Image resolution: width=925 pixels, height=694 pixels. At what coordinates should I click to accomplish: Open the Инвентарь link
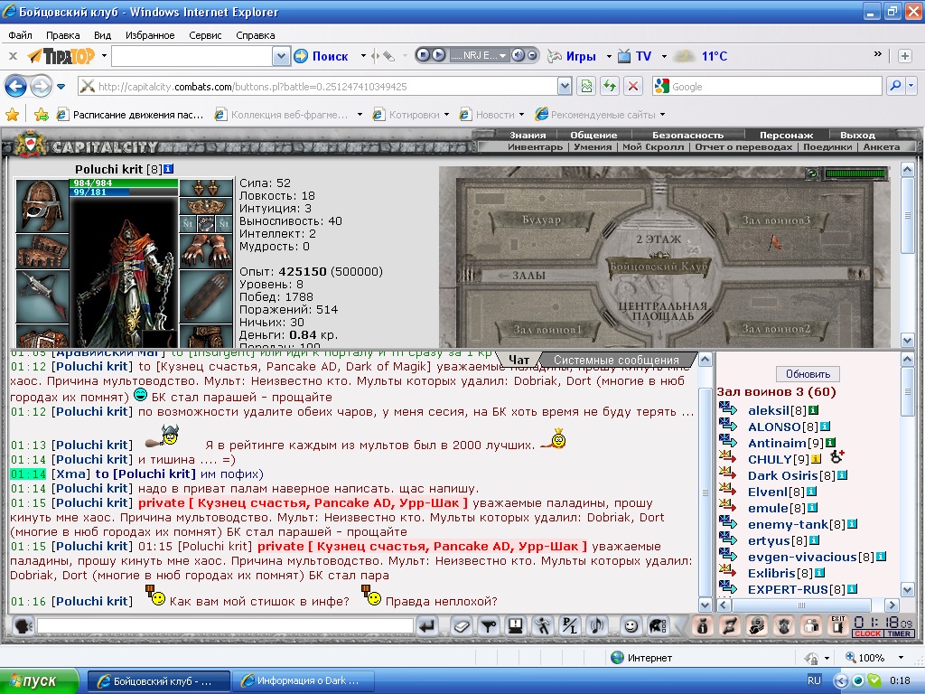click(x=535, y=147)
